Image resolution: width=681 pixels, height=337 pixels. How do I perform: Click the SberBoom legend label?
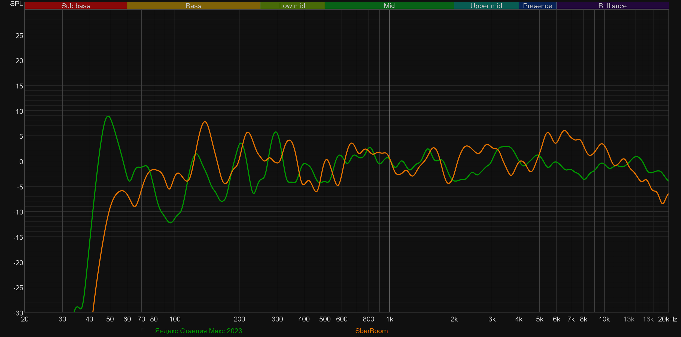pos(371,331)
